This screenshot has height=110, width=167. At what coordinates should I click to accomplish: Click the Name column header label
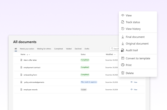(x=23, y=54)
